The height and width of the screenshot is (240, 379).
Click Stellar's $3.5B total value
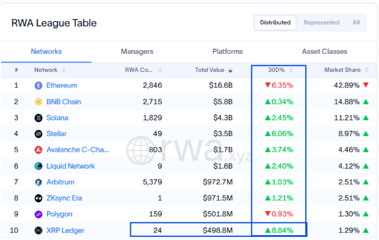point(223,134)
